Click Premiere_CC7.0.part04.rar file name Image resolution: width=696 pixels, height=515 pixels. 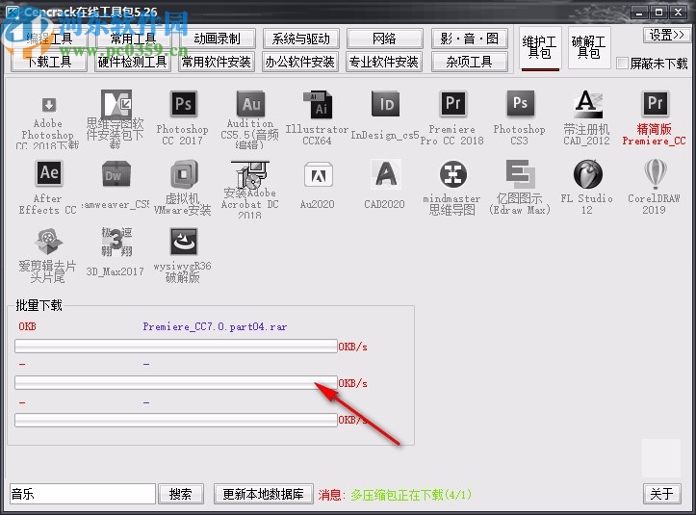pos(215,326)
